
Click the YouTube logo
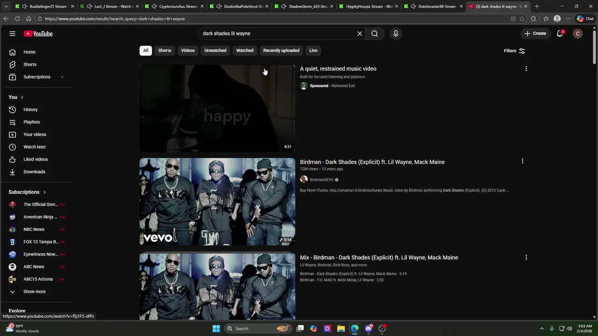[x=38, y=34]
